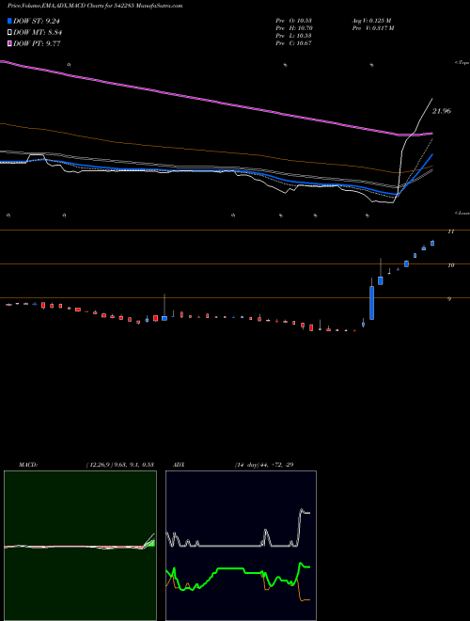This screenshot has width=470, height=621.
Task: Click ADX values '(14 day) 44, +72, -29'
Action: coord(263,465)
